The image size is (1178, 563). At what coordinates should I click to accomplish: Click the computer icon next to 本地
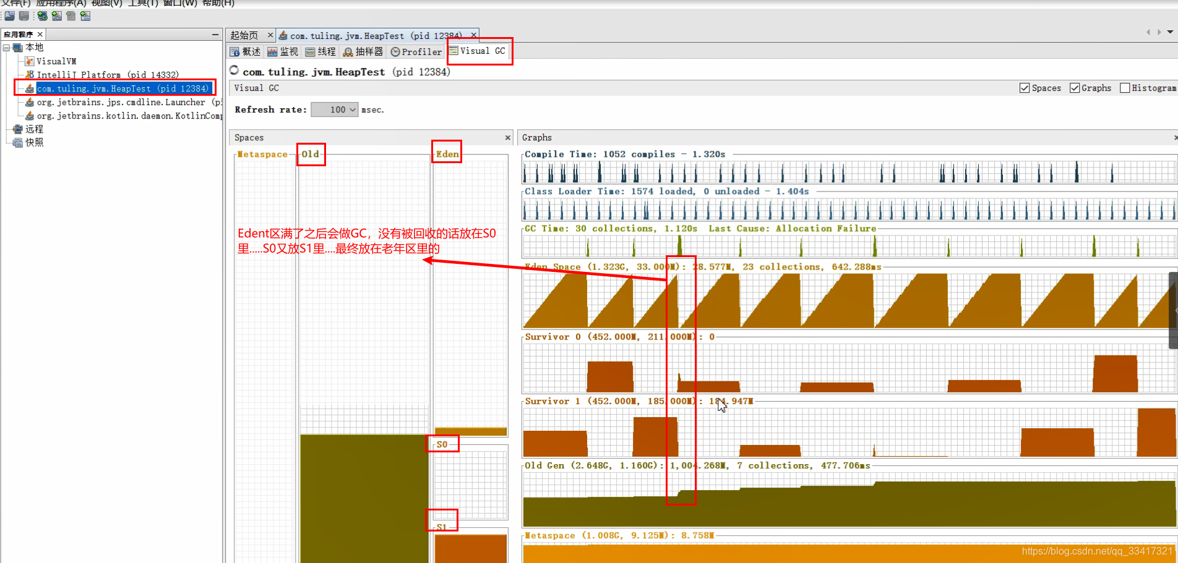18,48
